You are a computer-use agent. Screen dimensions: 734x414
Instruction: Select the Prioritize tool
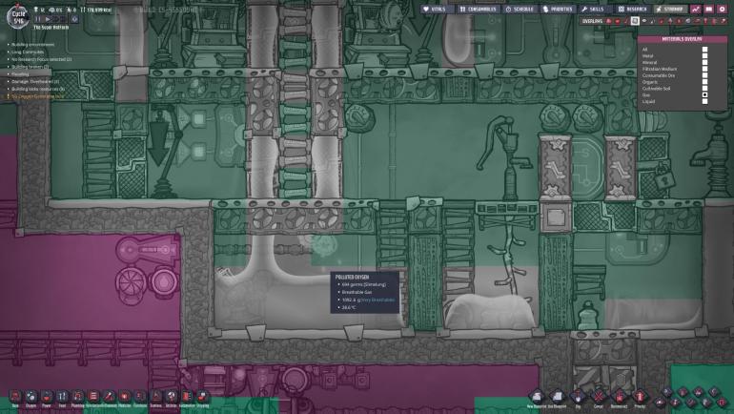[640, 396]
